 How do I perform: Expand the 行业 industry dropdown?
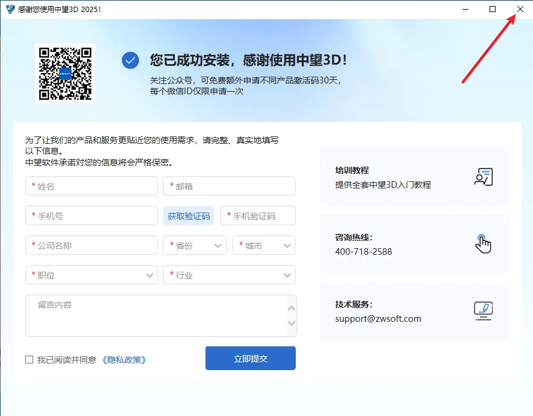coord(229,275)
